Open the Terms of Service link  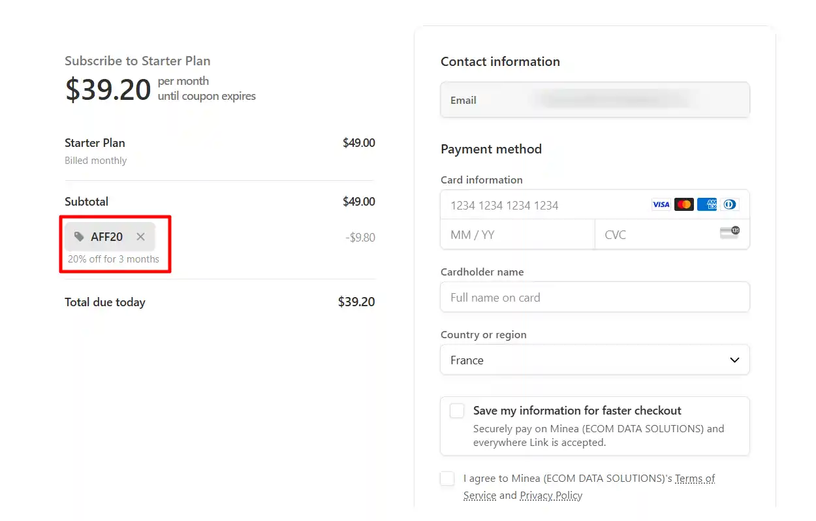point(695,478)
